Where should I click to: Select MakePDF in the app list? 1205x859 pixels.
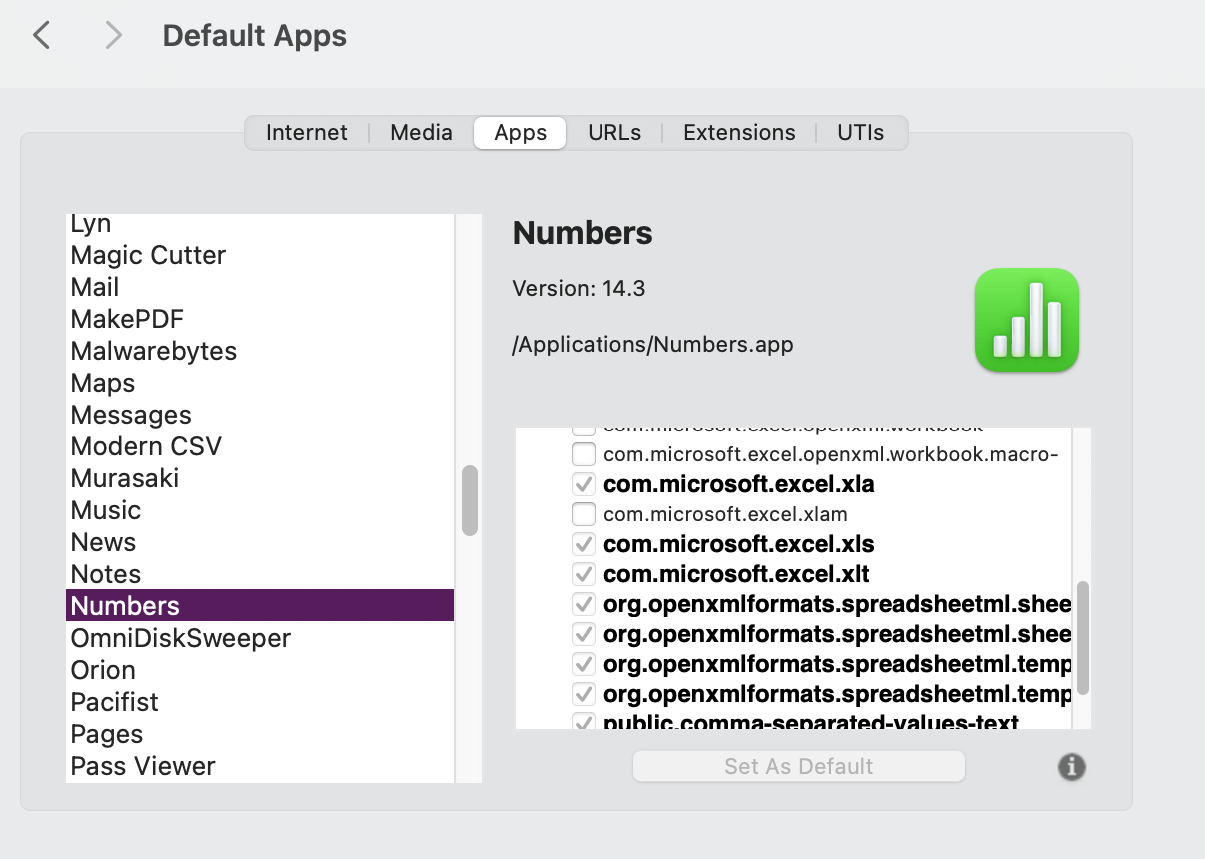260,319
